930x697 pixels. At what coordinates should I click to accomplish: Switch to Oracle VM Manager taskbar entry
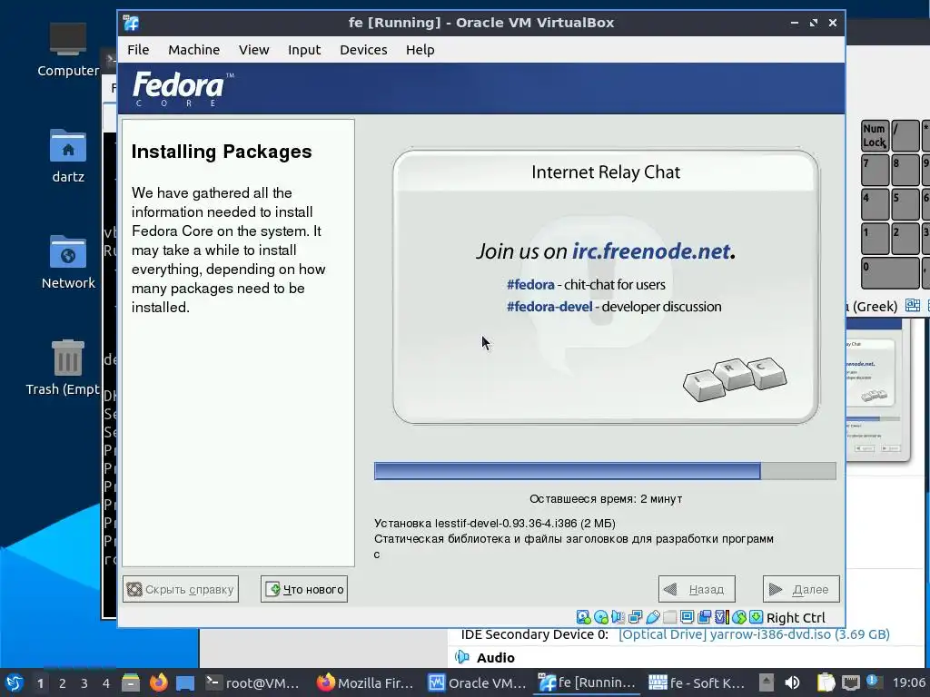tap(477, 682)
